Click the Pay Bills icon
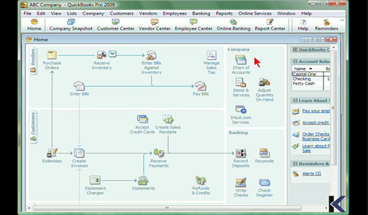Viewport: 368px width, 215px height. (x=201, y=86)
